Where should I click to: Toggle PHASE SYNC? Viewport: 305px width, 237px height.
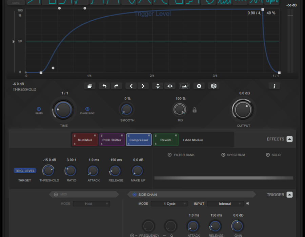[87, 109]
